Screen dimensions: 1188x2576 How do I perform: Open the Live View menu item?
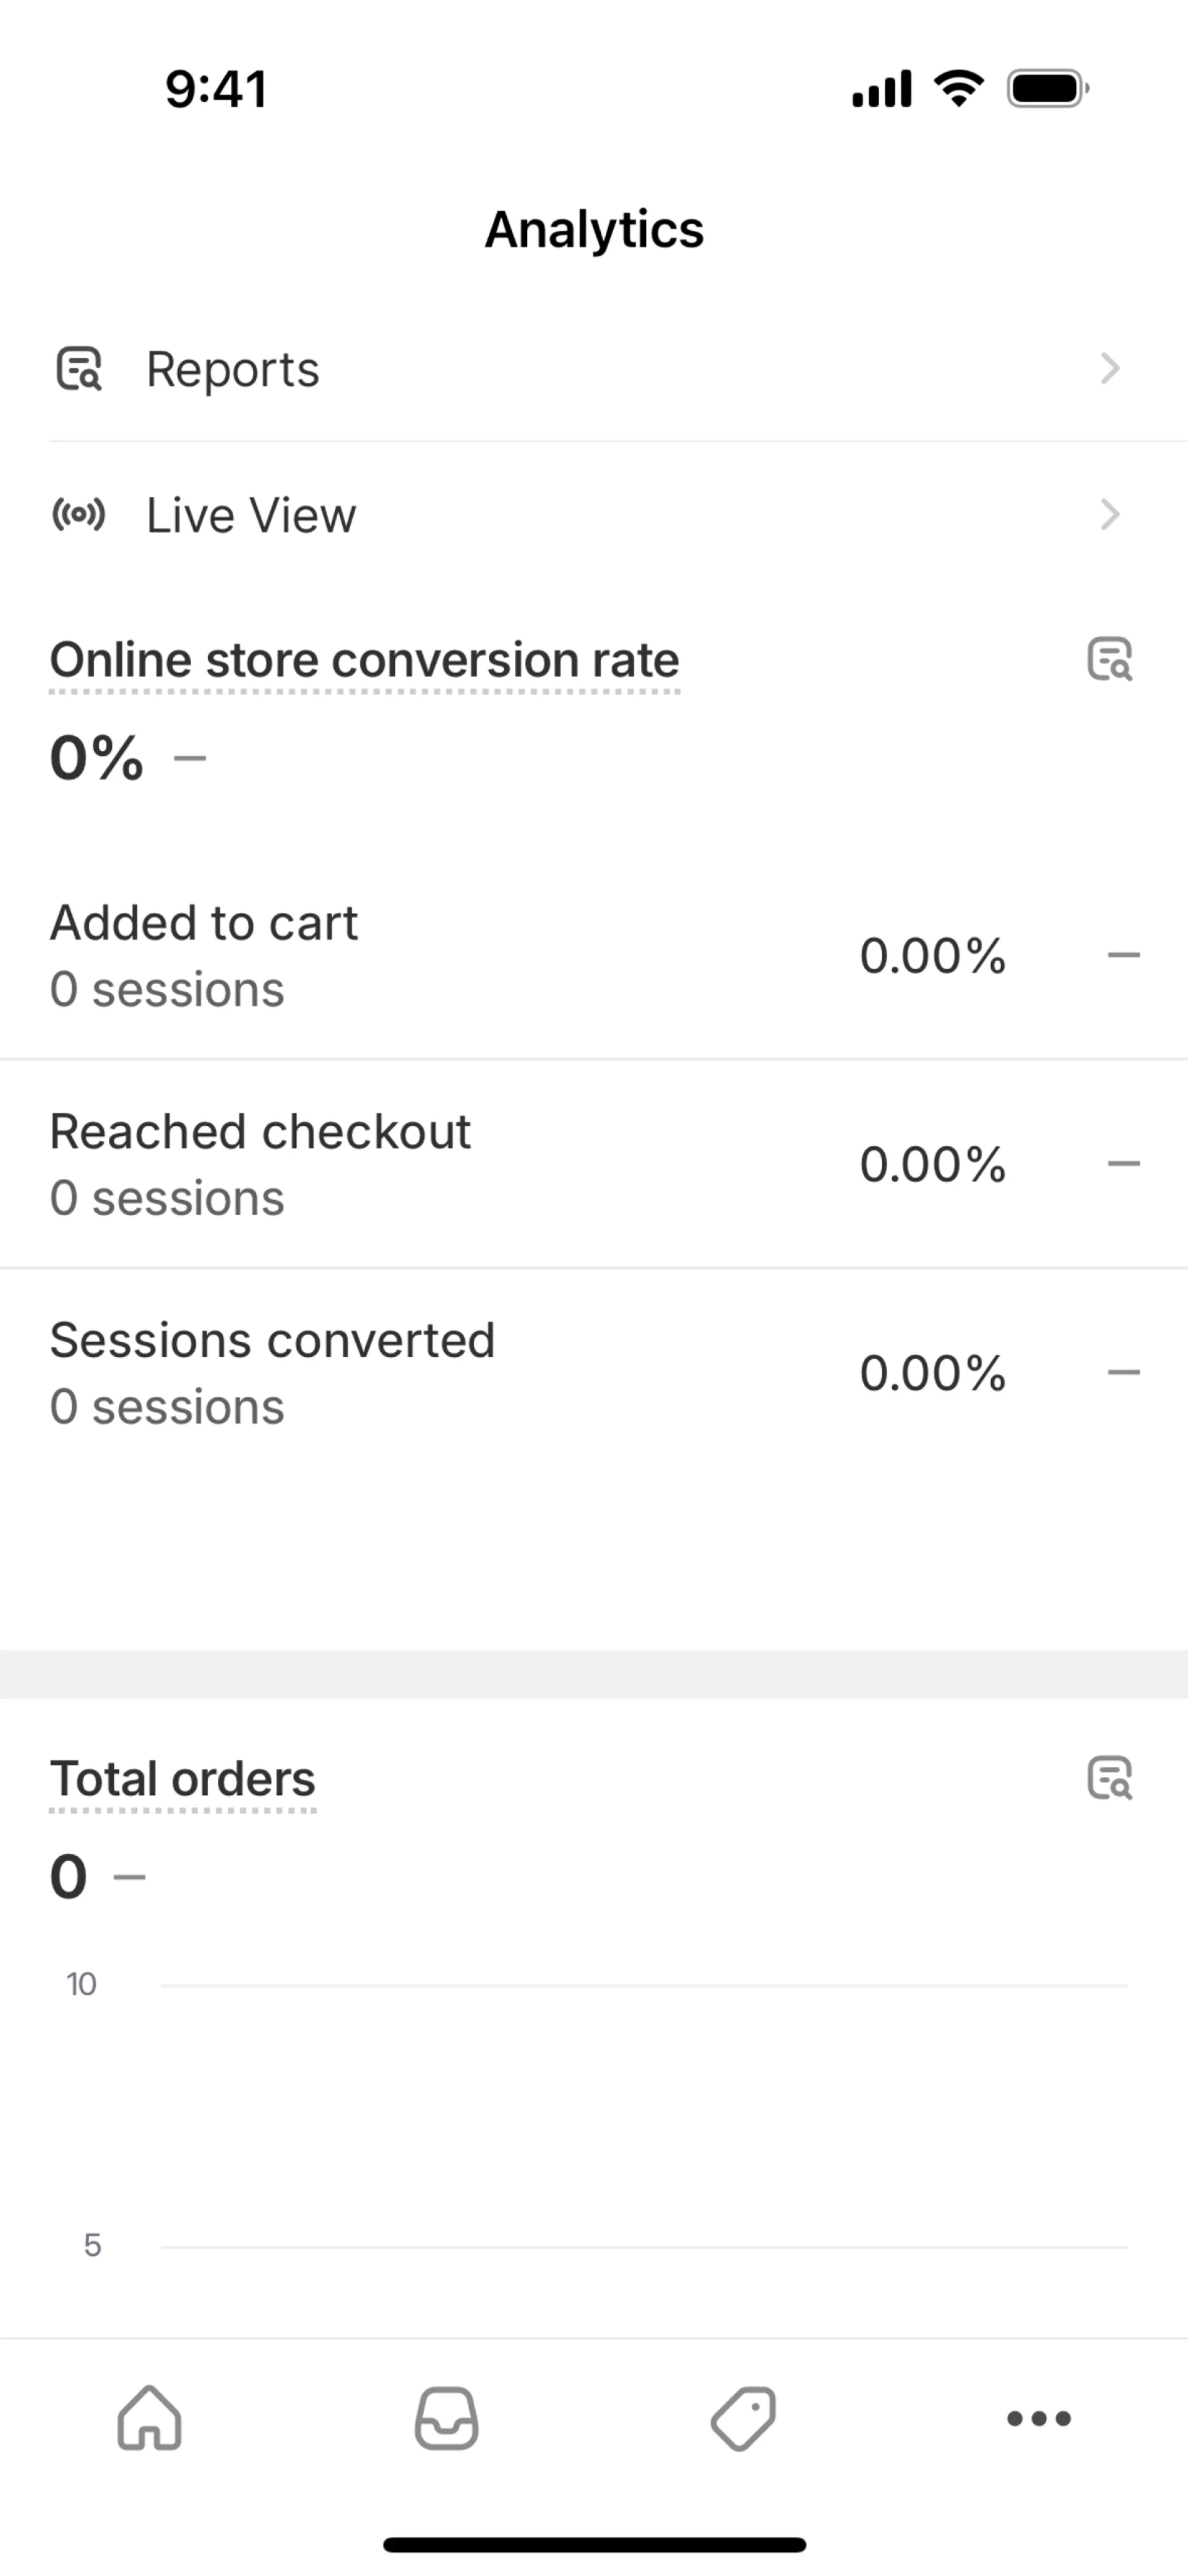[251, 515]
